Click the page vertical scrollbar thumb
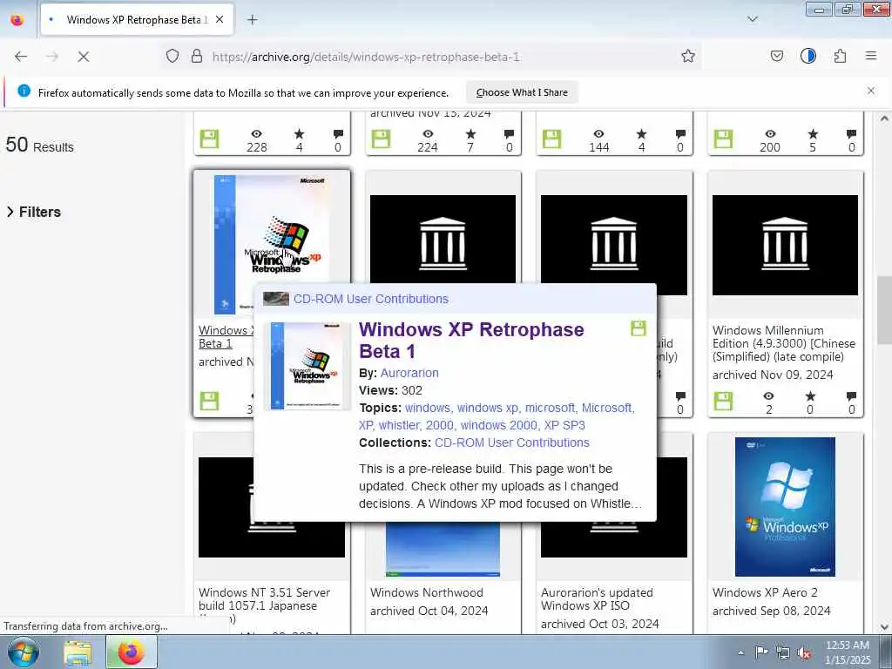The width and height of the screenshot is (892, 669). 884,310
